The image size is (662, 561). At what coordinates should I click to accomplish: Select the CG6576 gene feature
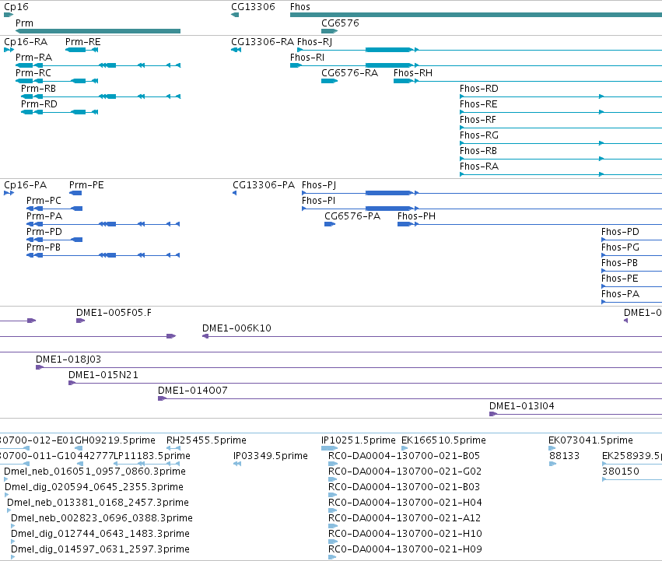(x=329, y=31)
